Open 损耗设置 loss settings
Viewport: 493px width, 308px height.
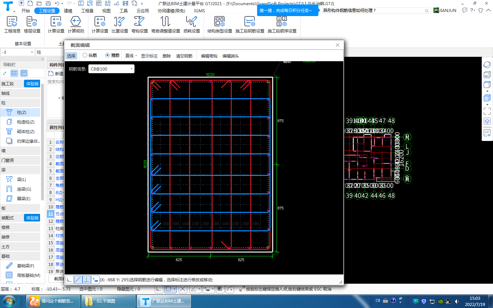click(191, 25)
